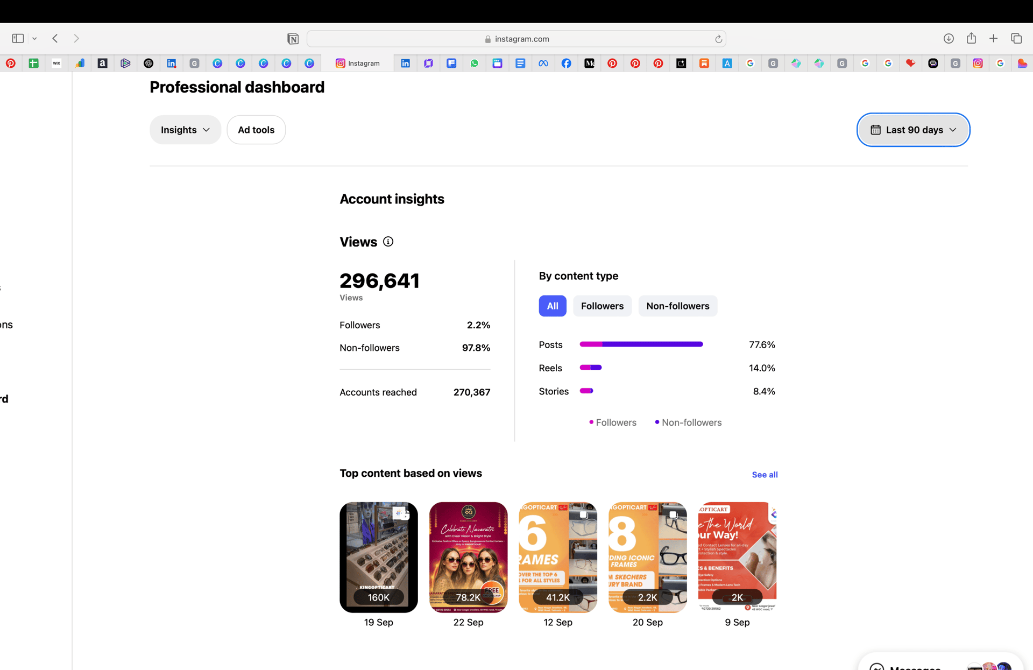Open the 160K views 19 Sep thumbnail
Screen dimensions: 1033x670
378,557
